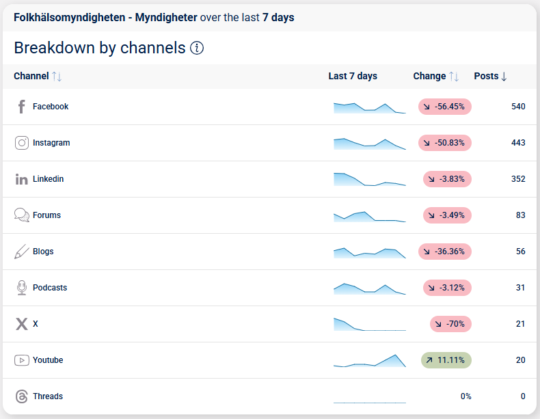Screen dimensions: 540x419
Task: Select the X -70% change badge
Action: click(450, 324)
